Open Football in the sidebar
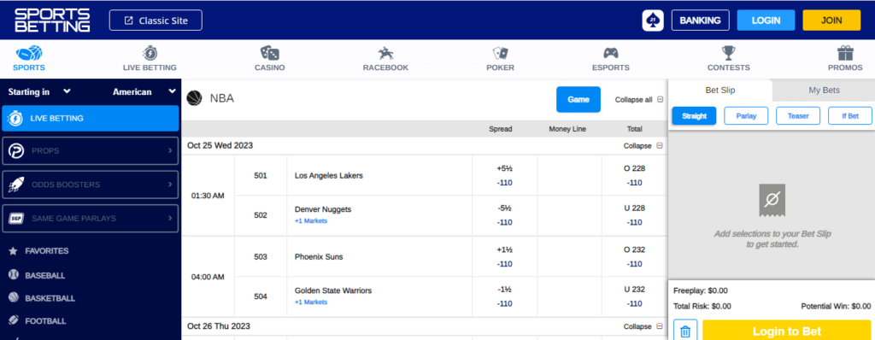The width and height of the screenshot is (875, 340). tap(46, 321)
